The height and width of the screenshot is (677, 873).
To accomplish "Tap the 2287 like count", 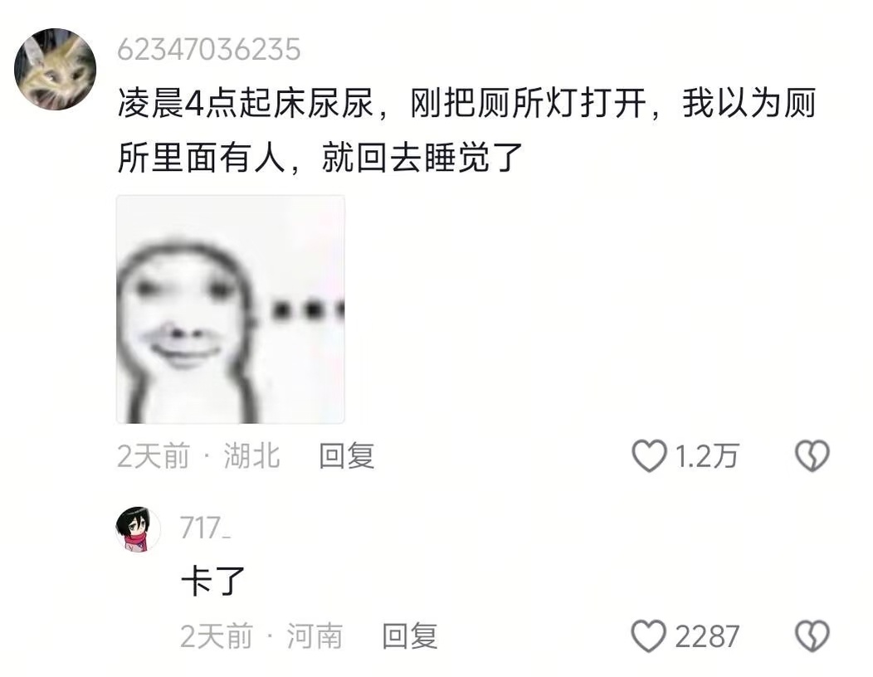I will (707, 636).
